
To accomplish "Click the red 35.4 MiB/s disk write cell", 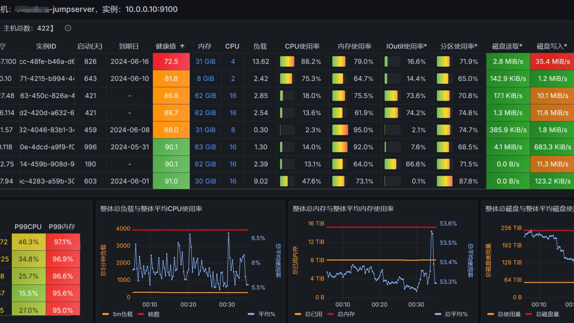I will pos(552,61).
